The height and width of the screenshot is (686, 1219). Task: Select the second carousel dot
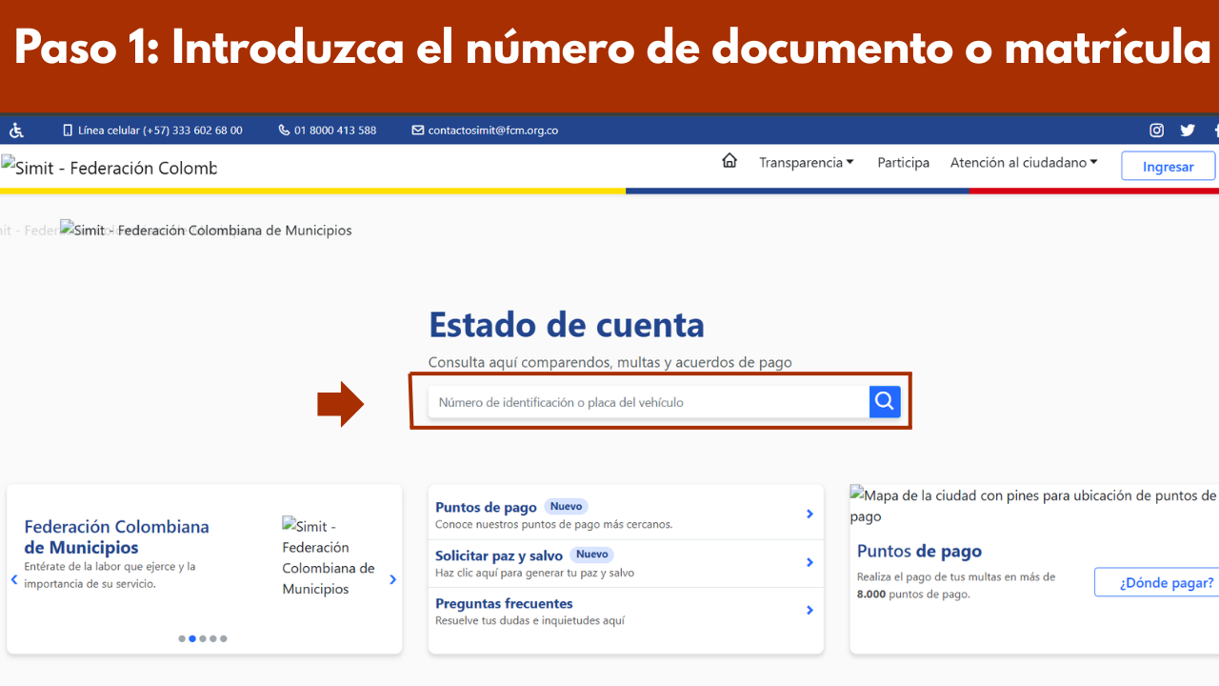point(192,638)
